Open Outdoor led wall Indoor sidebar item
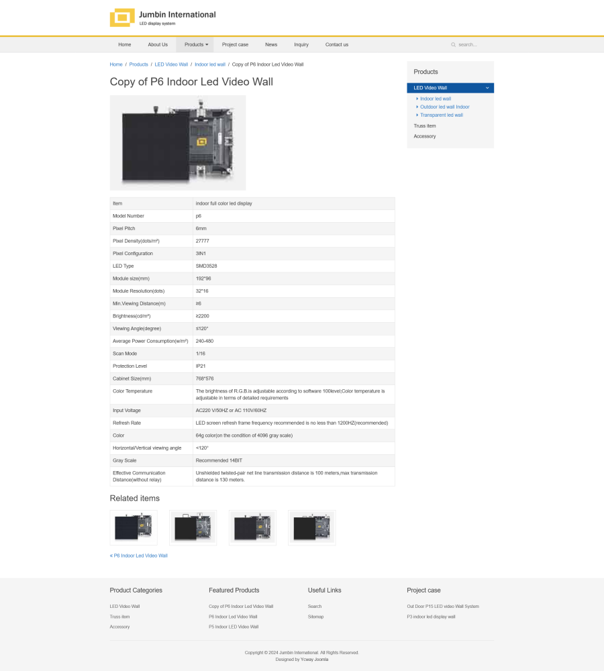This screenshot has width=604, height=671. coord(444,107)
